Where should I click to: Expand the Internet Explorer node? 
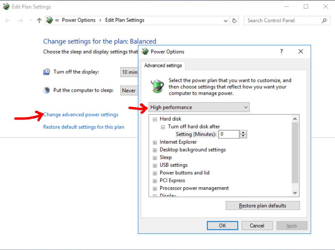[155, 142]
